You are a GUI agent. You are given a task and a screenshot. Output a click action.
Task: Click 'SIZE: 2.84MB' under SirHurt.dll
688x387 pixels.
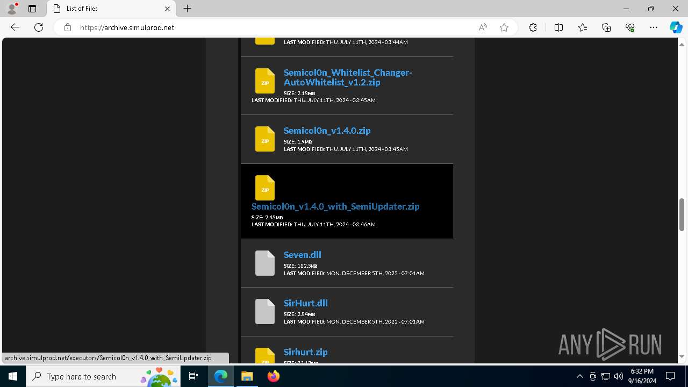299,314
